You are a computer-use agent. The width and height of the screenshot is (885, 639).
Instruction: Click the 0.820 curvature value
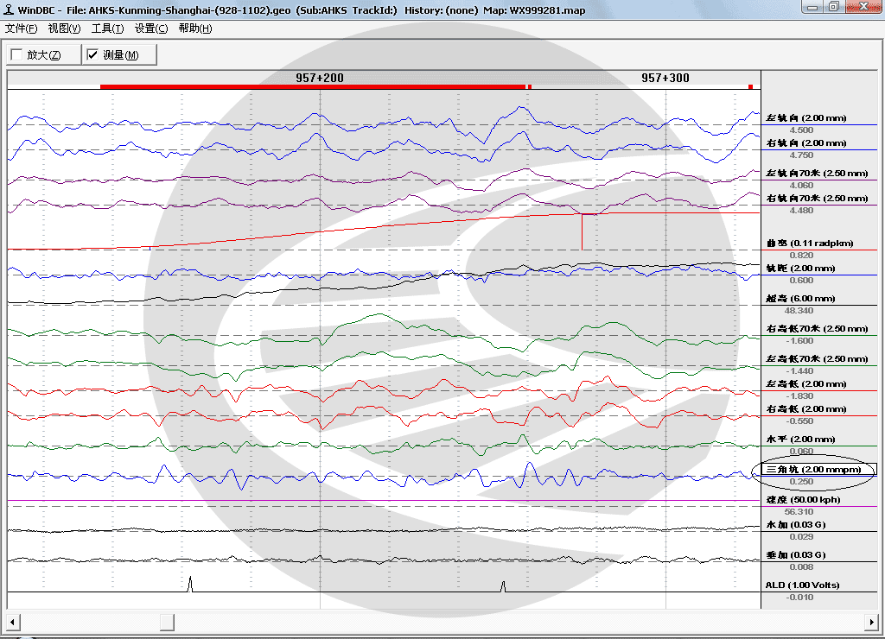tap(801, 256)
